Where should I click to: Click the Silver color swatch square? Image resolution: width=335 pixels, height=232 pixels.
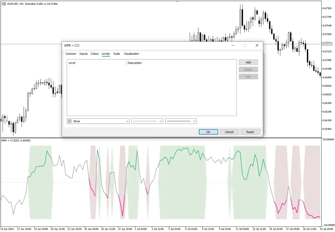click(69, 121)
